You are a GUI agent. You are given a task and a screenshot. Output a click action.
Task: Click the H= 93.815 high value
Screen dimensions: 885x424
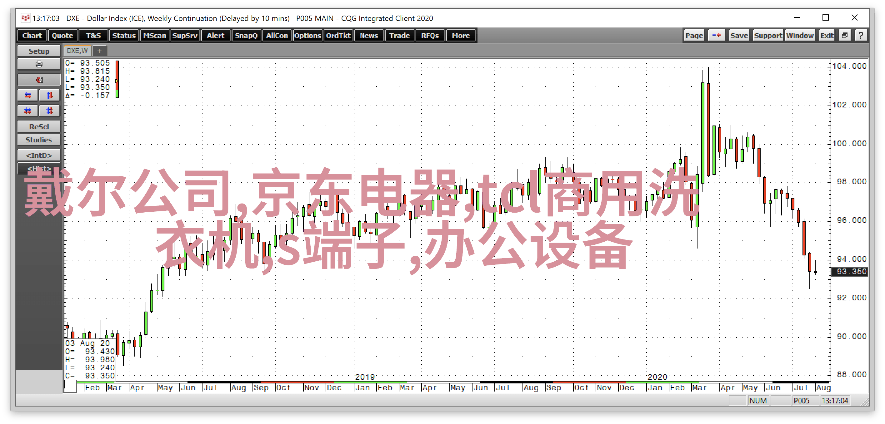pos(87,71)
